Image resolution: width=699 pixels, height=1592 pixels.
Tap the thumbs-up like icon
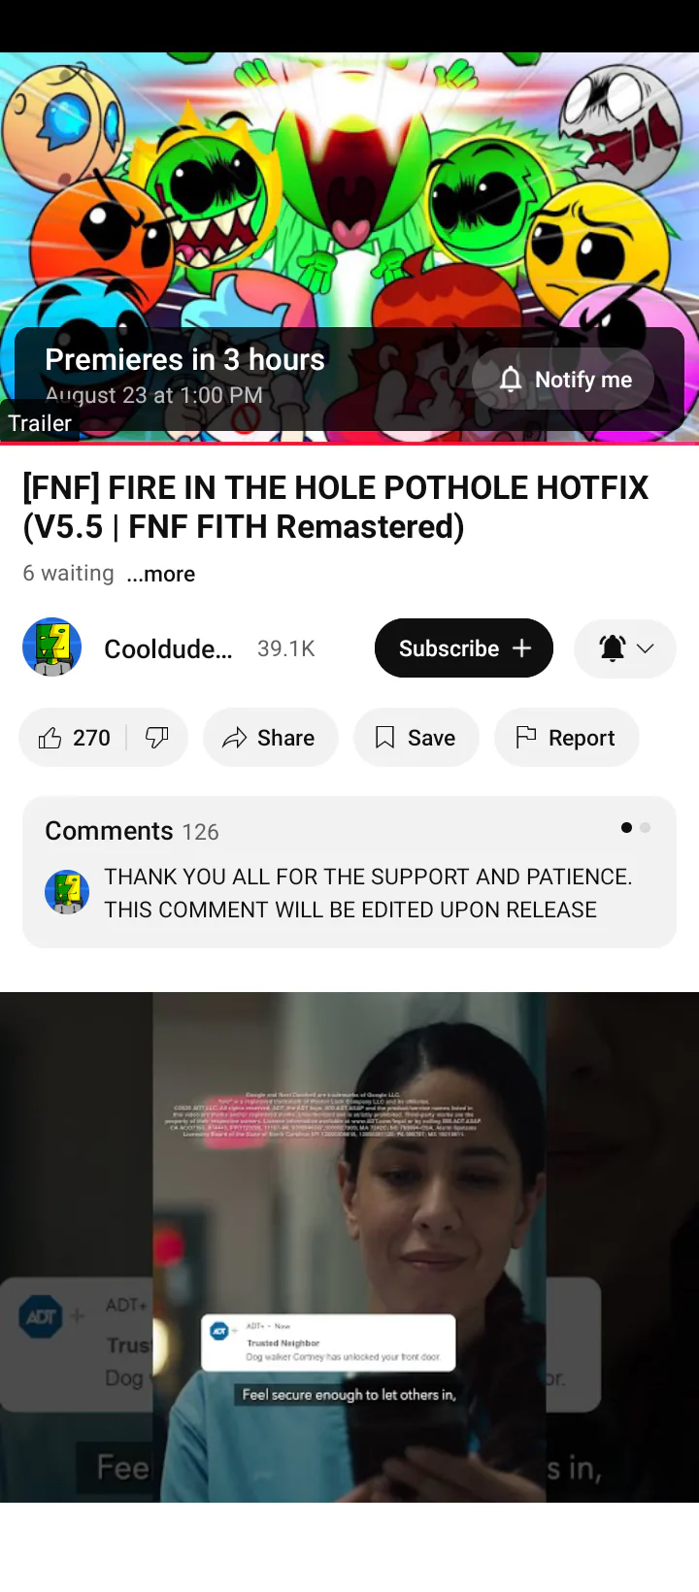click(x=50, y=739)
